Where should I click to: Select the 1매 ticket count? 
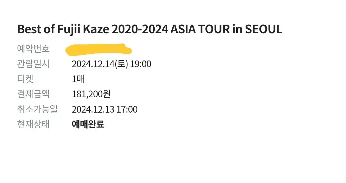(x=78, y=79)
